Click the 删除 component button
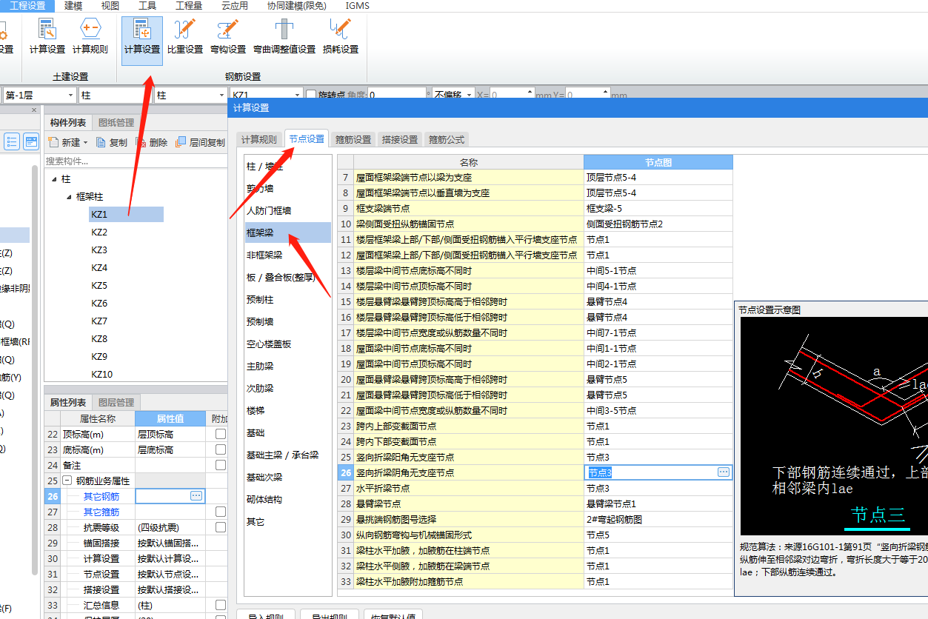The image size is (928, 619). [x=152, y=142]
